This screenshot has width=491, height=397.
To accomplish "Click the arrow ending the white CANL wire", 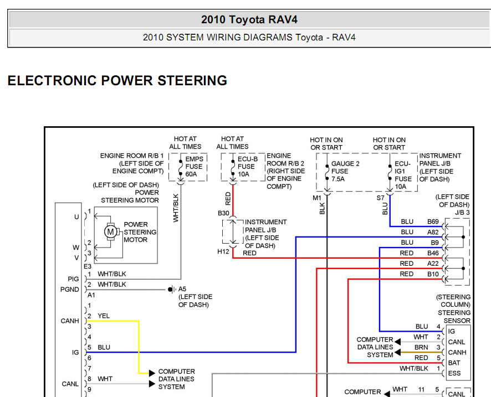I will pyautogui.click(x=152, y=384).
